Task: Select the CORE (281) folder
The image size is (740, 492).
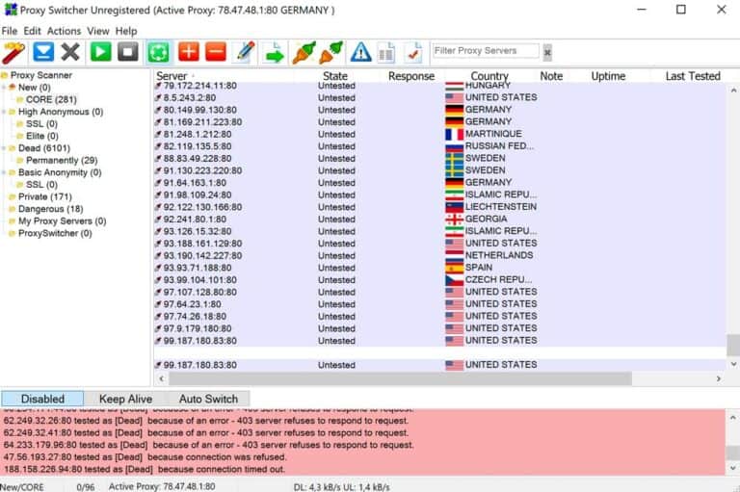Action: pyautogui.click(x=51, y=99)
